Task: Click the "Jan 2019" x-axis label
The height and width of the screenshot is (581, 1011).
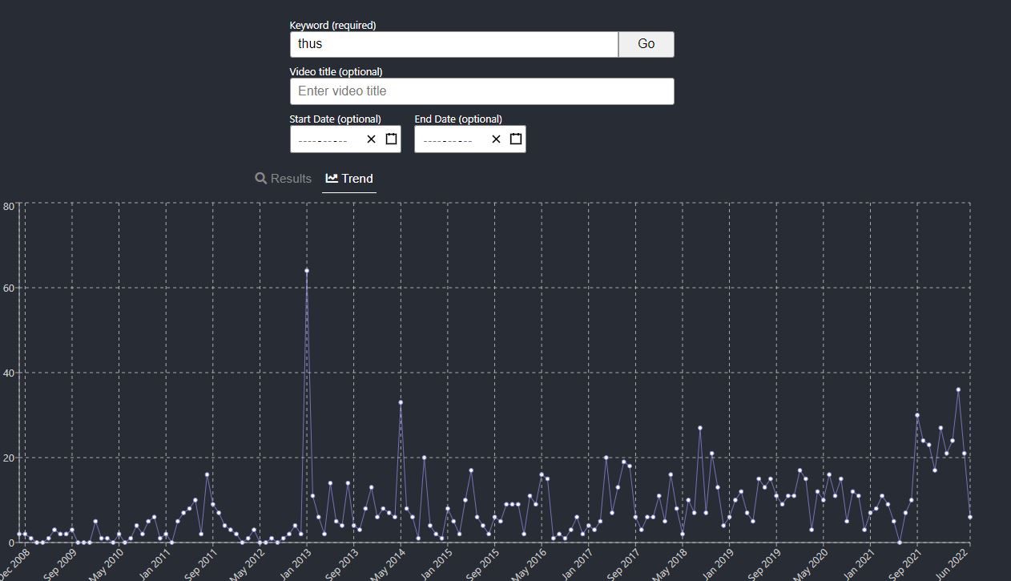Action: pyautogui.click(x=718, y=564)
